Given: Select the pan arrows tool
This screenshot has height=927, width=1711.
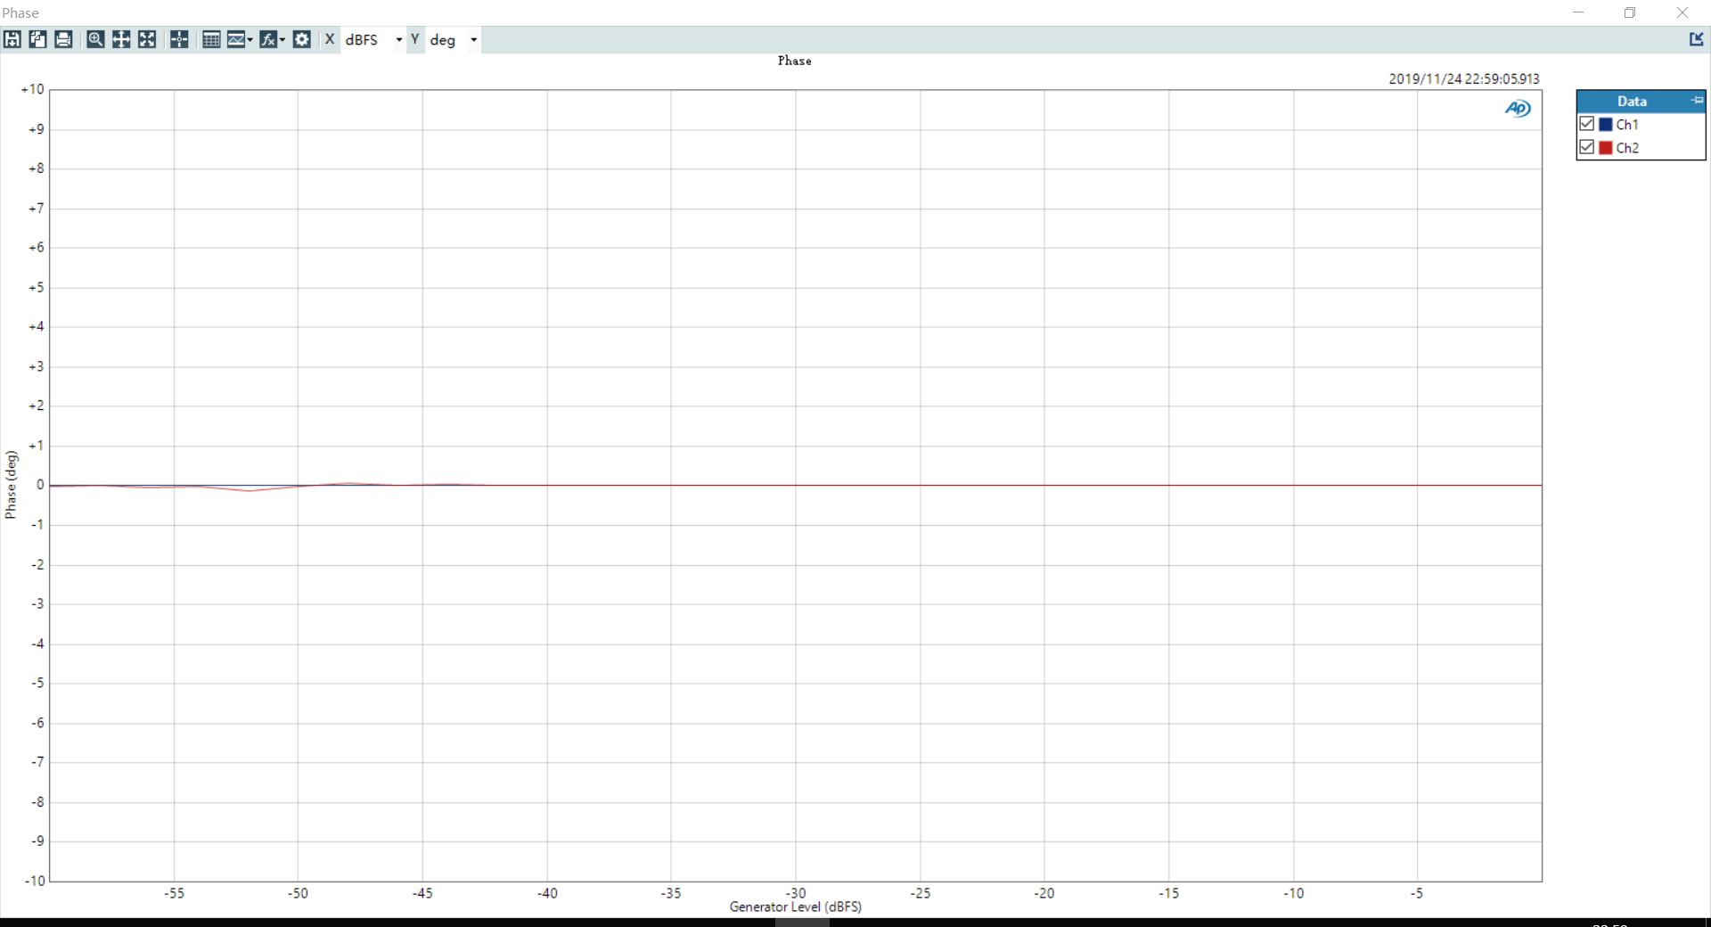Looking at the screenshot, I should click(121, 39).
